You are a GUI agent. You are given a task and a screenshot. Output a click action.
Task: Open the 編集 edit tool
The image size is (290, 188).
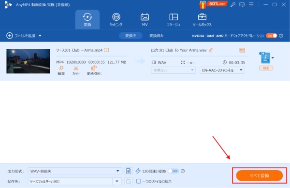(x=61, y=71)
